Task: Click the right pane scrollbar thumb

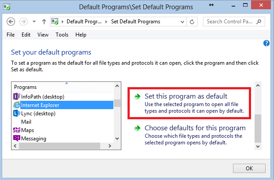Action: tap(258, 129)
